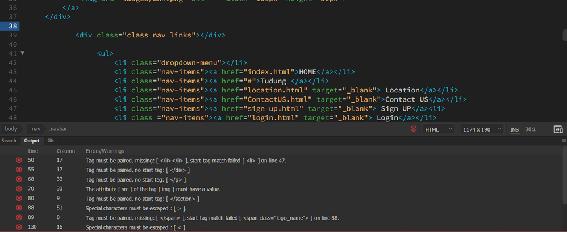Open the Output panel options menu
Screen dimensions: 567x232
(564, 141)
